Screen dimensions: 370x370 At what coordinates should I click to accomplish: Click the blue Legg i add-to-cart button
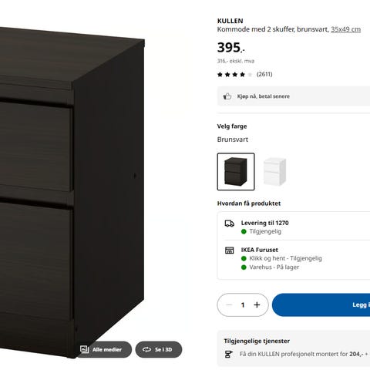click(x=321, y=305)
